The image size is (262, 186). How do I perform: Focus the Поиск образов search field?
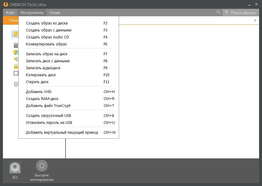[x=243, y=13]
